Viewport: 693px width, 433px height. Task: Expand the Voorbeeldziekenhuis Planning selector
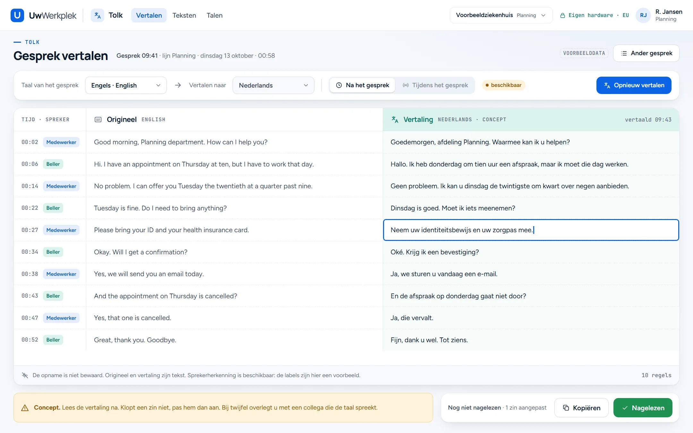pyautogui.click(x=501, y=15)
